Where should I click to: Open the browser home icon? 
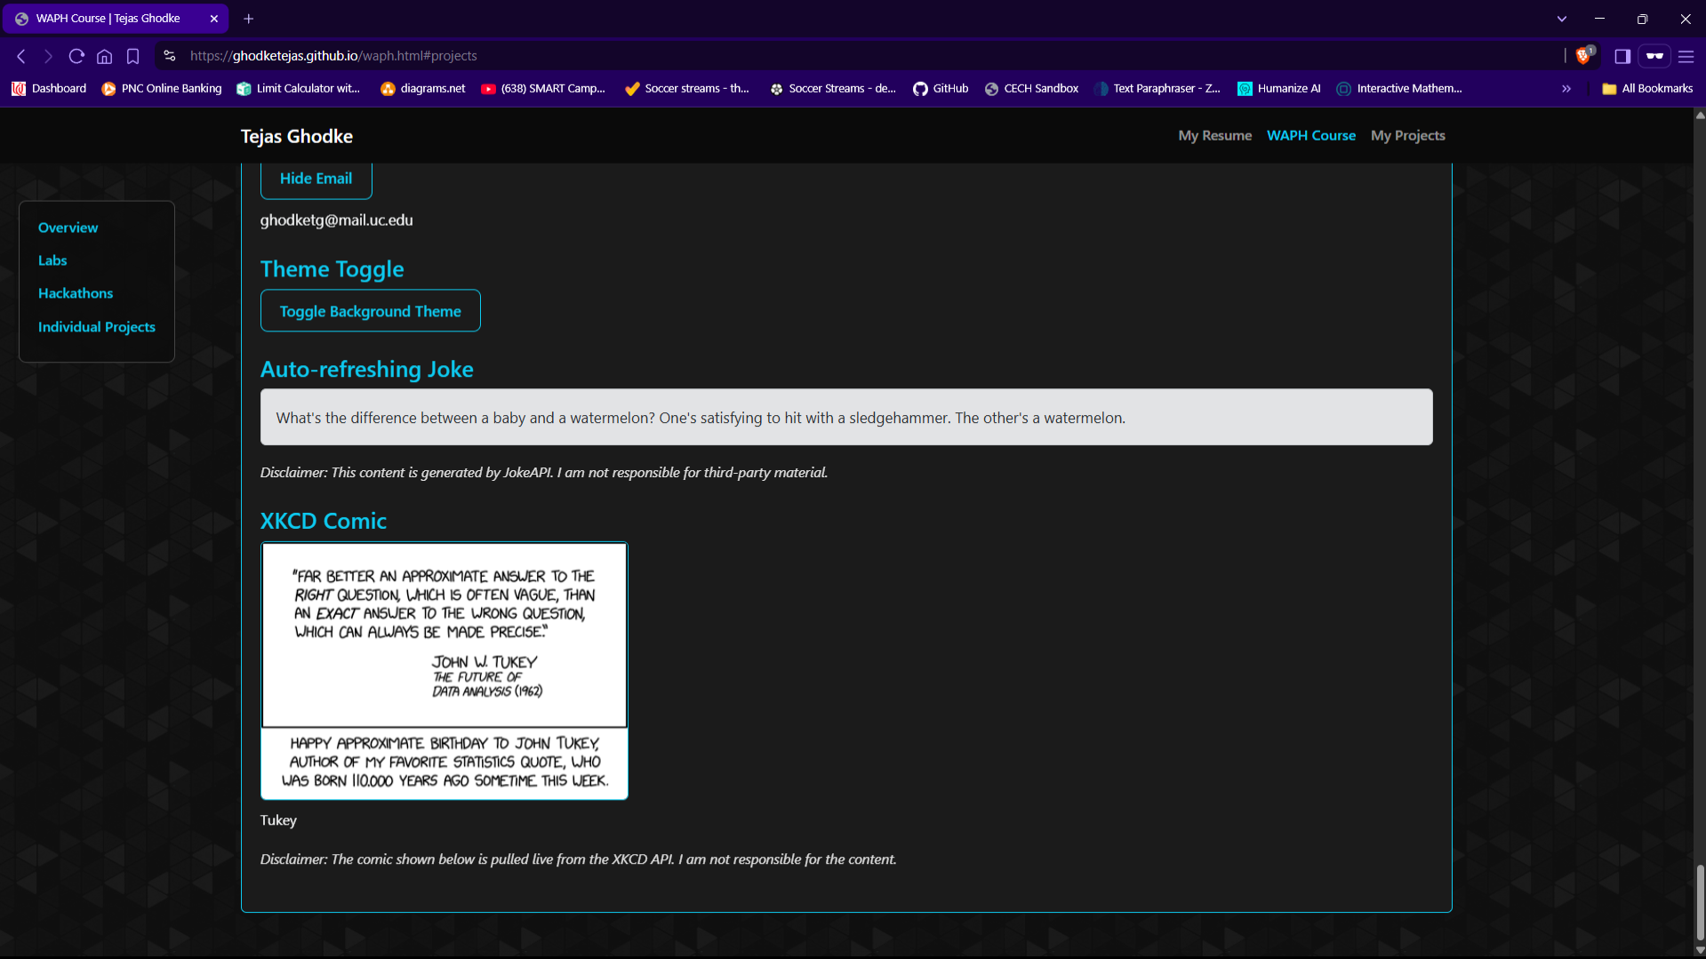[x=105, y=56]
